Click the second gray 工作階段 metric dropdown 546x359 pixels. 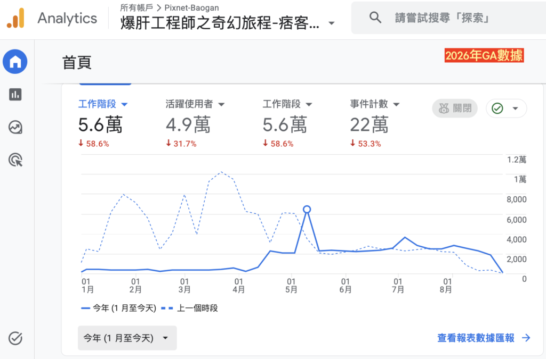click(287, 104)
